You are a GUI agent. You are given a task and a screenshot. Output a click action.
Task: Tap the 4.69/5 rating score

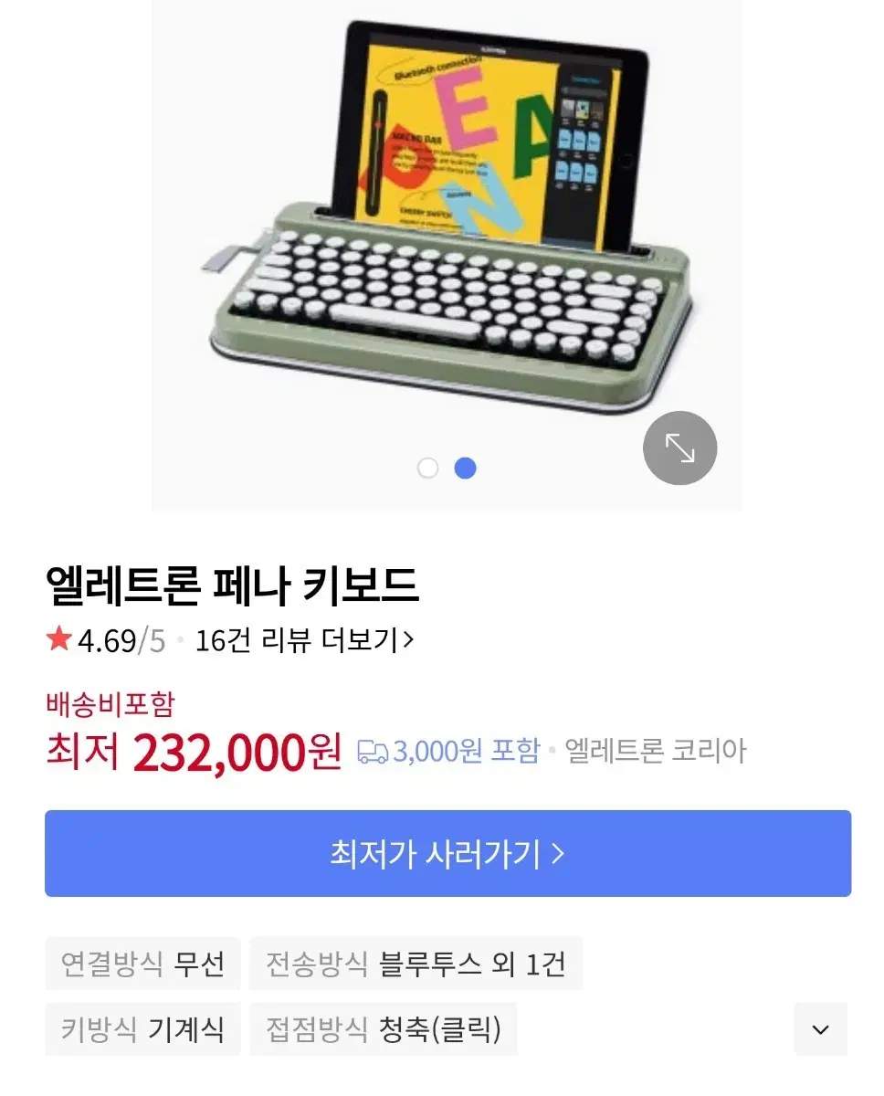click(121, 640)
